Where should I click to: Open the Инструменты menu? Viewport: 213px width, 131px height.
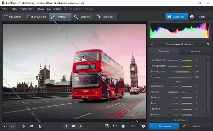point(27,9)
